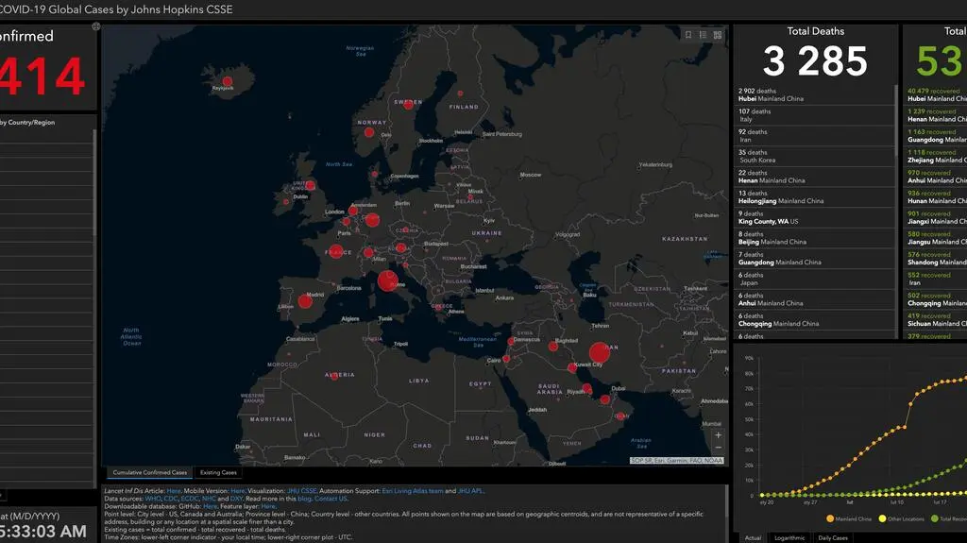Select the '40 479 recovered Hubei' row
967x543 pixels.
point(936,95)
